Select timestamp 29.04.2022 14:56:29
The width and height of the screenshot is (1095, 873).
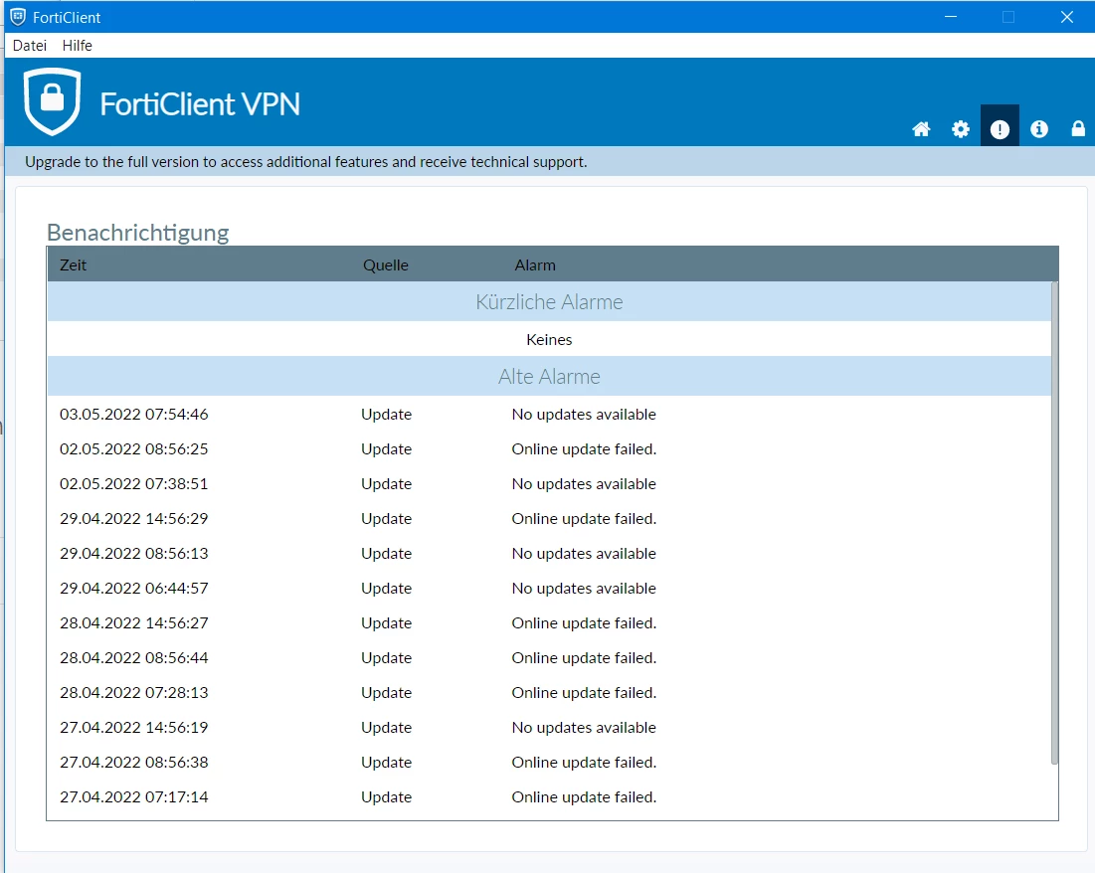(134, 519)
